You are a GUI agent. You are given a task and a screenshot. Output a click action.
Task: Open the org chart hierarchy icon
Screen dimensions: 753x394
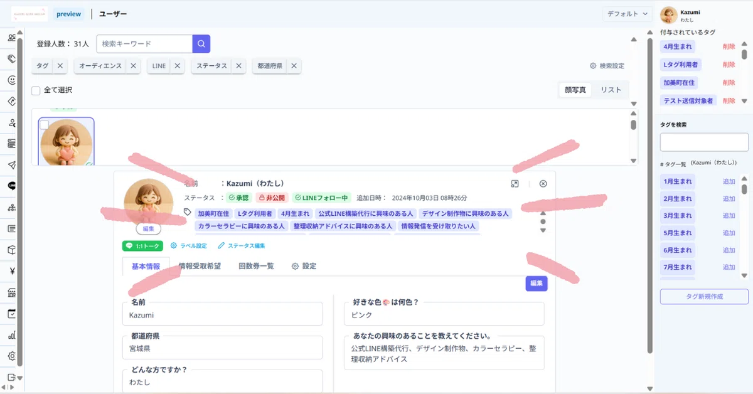click(12, 207)
